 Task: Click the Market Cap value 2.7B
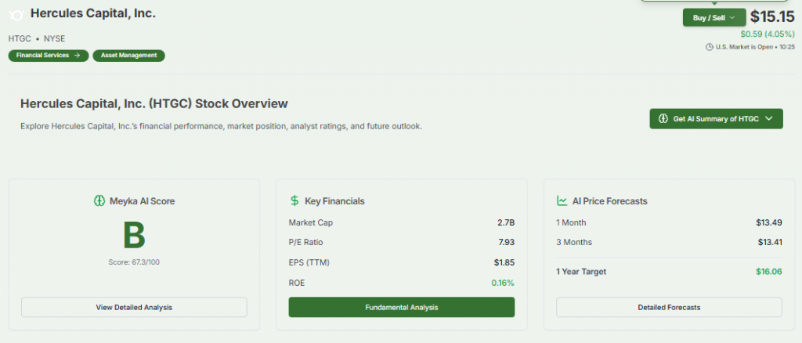click(505, 223)
